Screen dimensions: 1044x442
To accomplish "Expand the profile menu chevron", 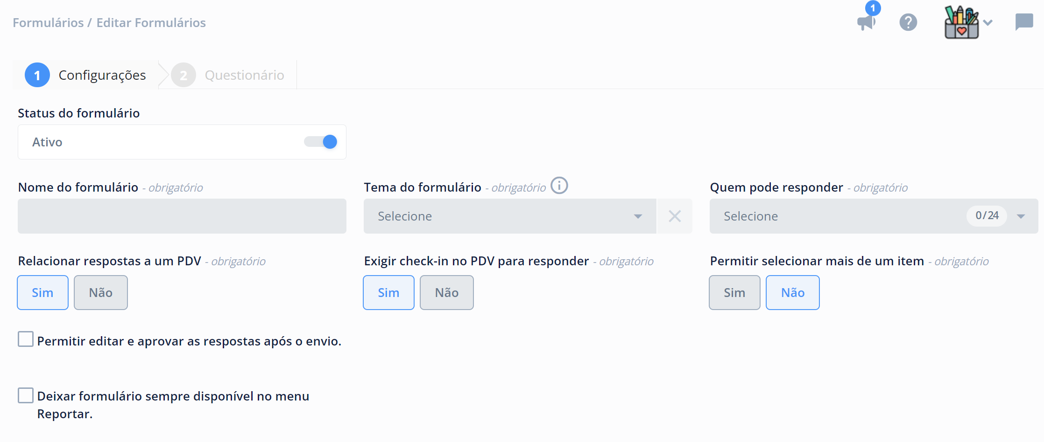I will [988, 22].
